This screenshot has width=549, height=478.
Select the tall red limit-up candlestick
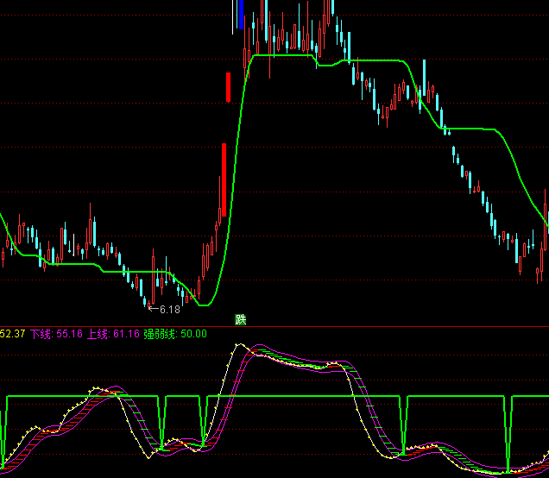(x=224, y=179)
